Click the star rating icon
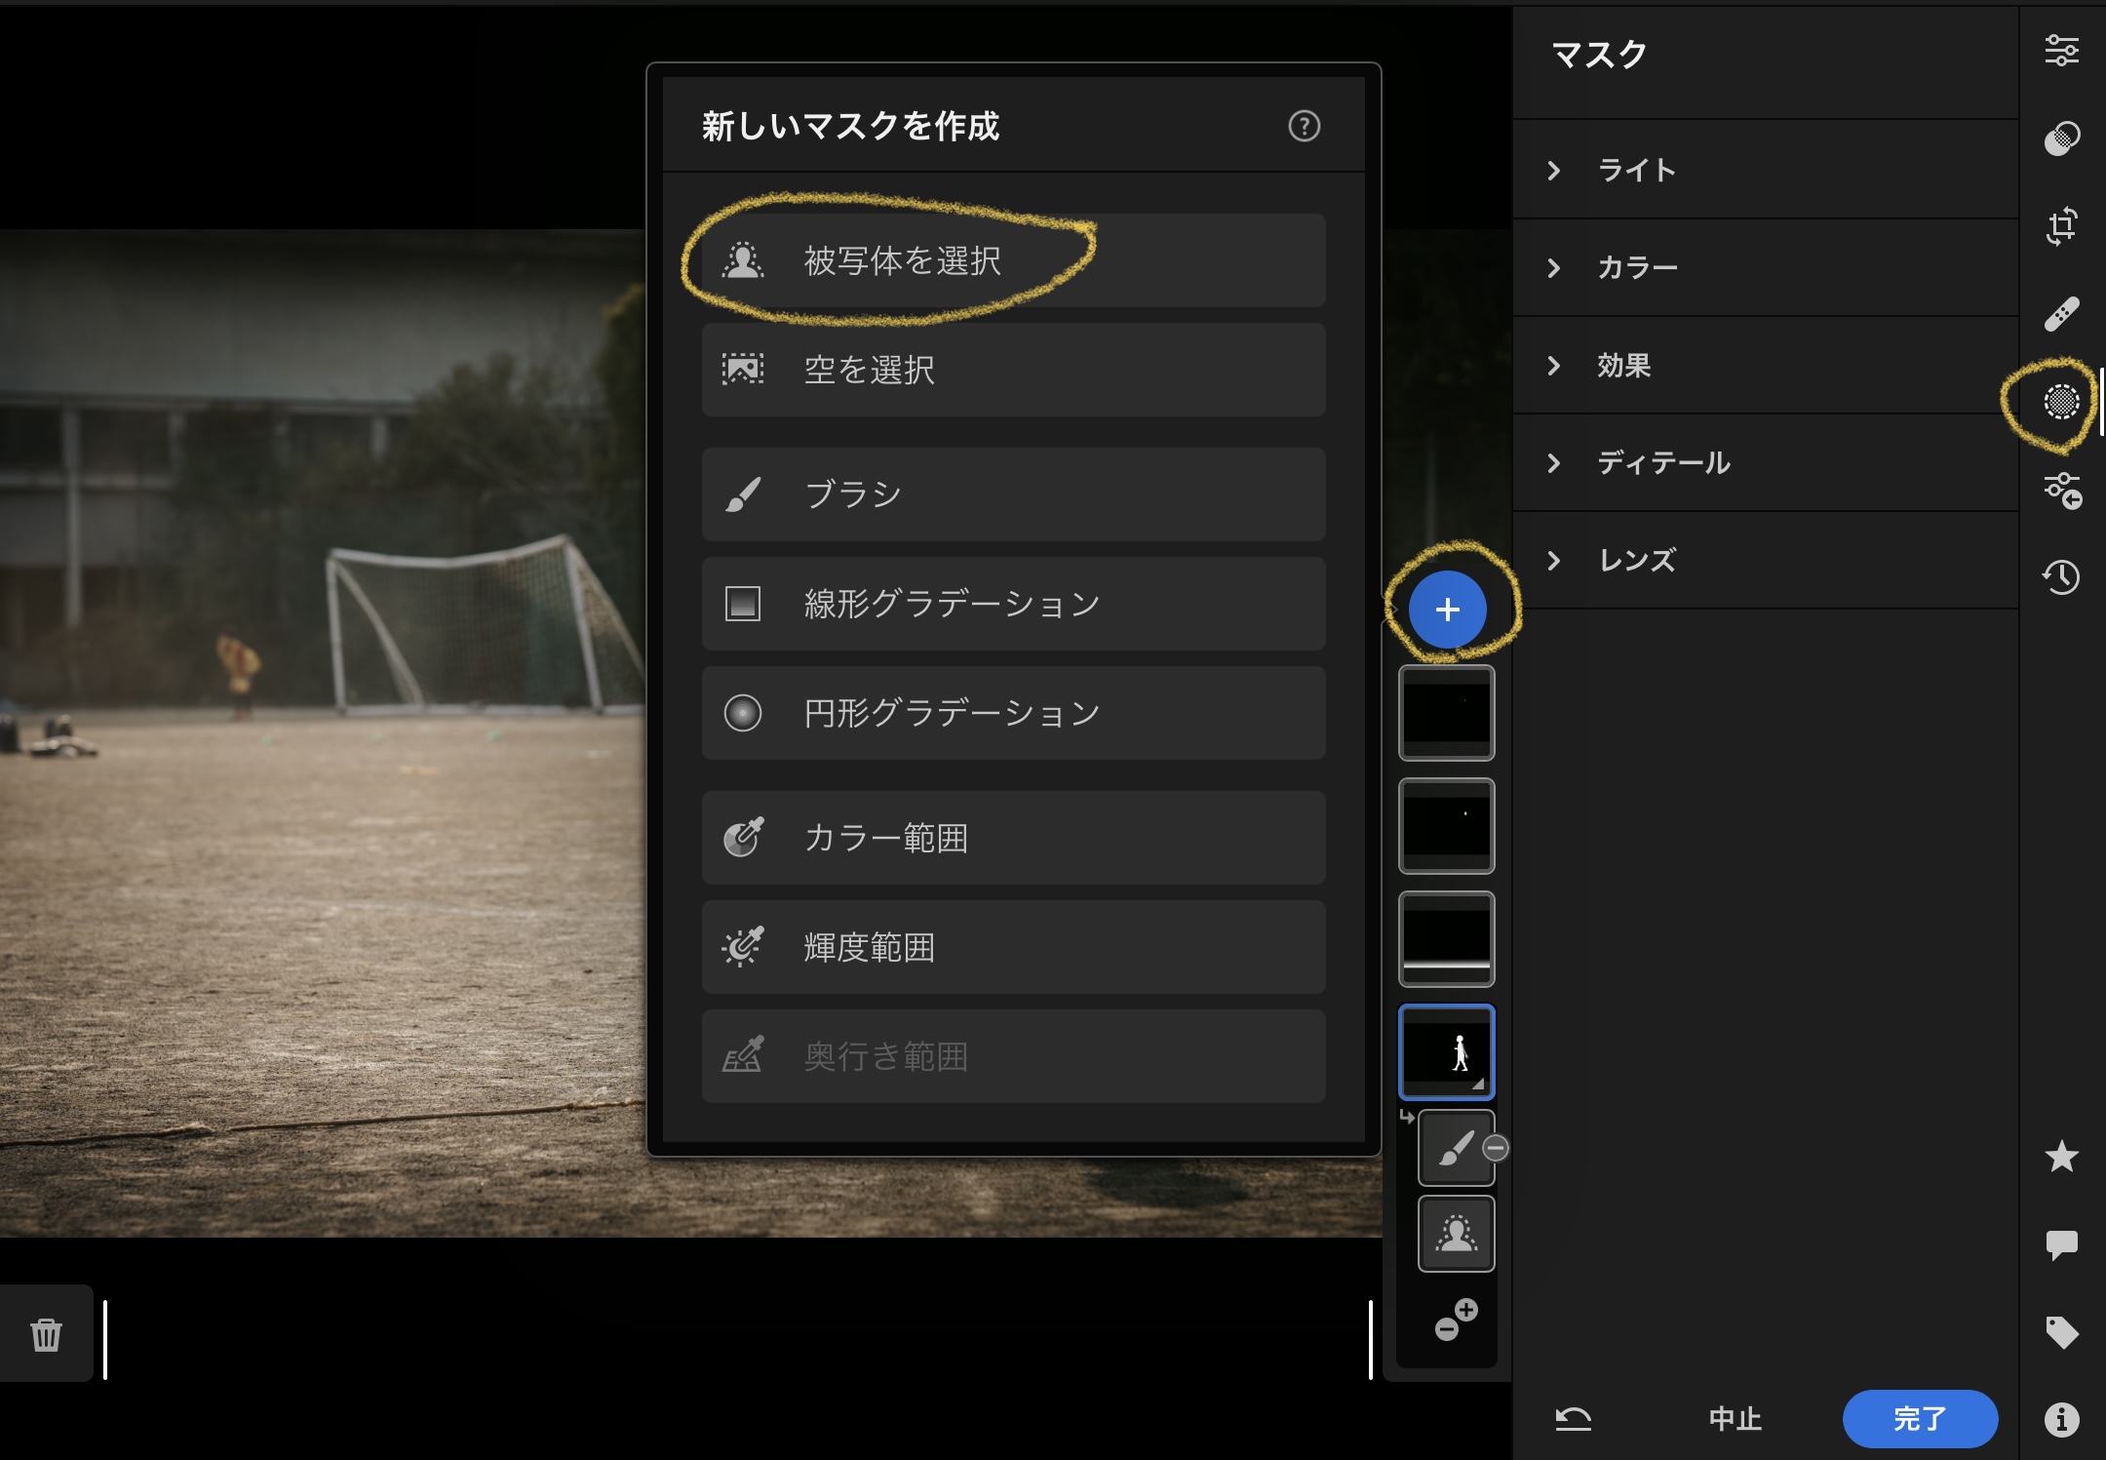This screenshot has width=2106, height=1460. tap(2061, 1157)
